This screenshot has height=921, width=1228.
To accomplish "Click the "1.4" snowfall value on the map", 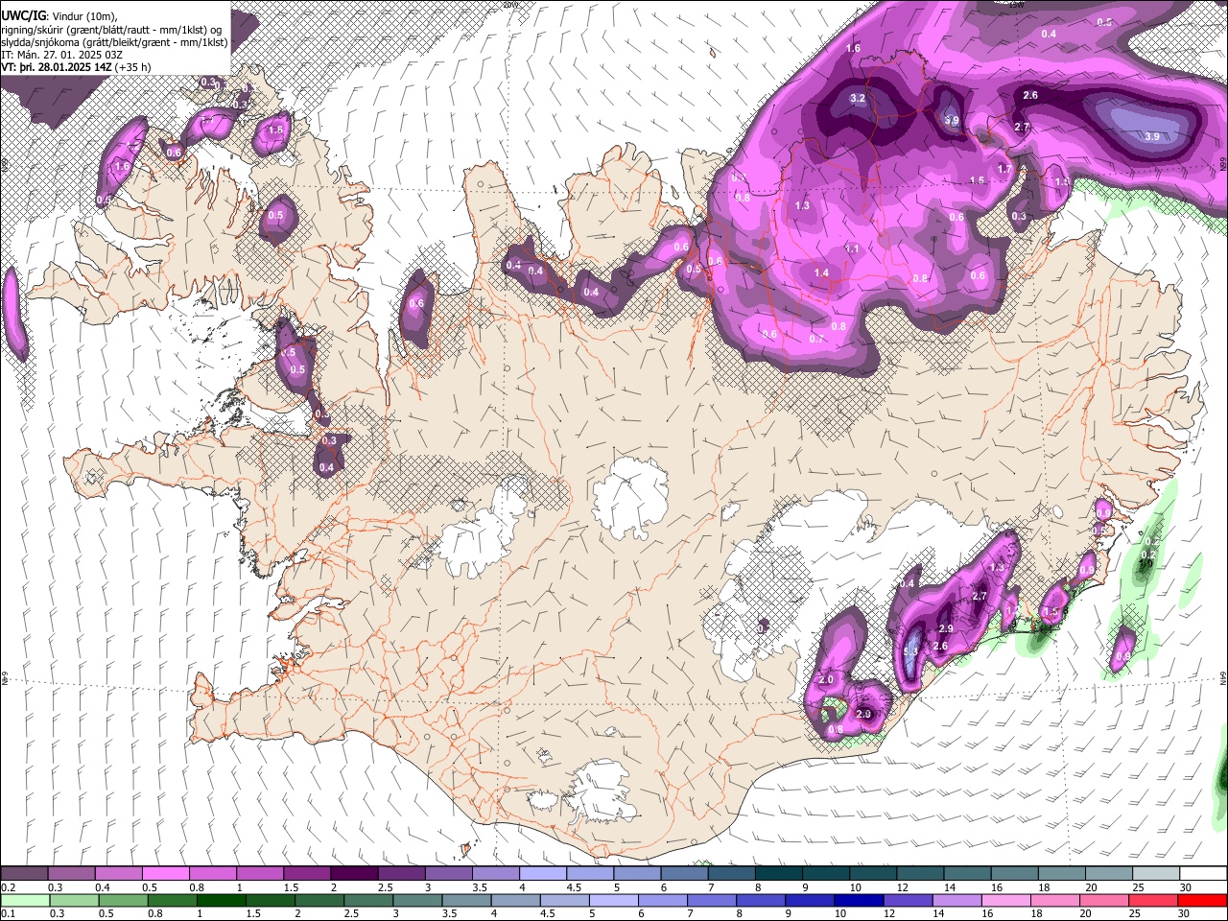I will (821, 273).
